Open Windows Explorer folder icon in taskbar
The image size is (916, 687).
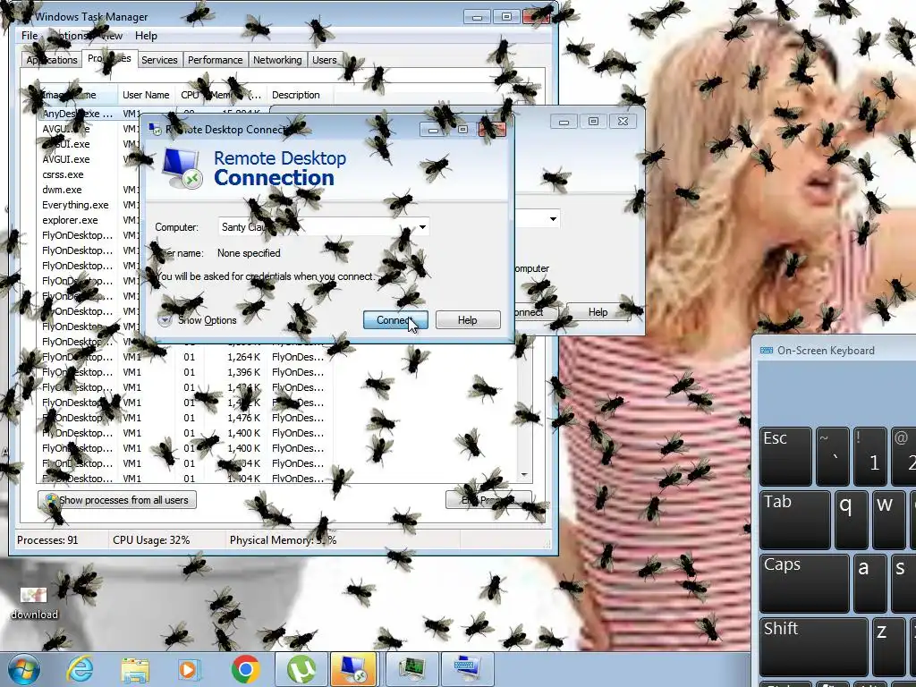135,669
